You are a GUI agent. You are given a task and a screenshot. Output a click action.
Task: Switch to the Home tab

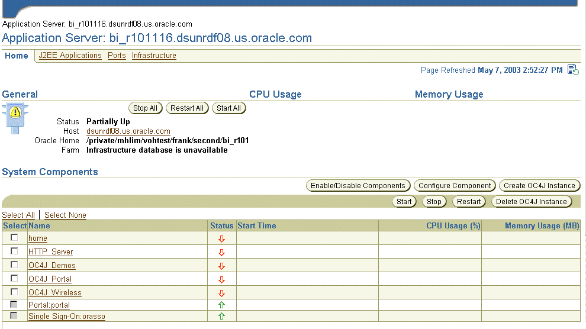(x=17, y=56)
